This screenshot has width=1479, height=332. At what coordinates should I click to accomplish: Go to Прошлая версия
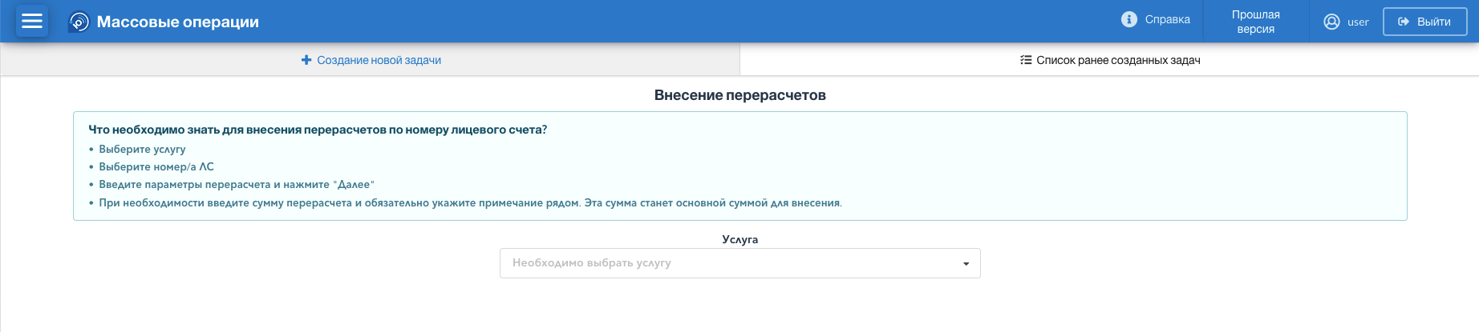pos(1255,22)
